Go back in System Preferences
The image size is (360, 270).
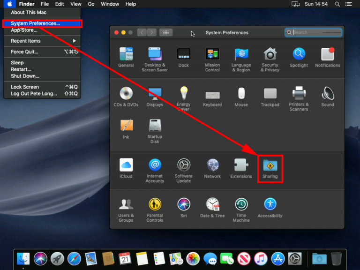click(x=142, y=32)
